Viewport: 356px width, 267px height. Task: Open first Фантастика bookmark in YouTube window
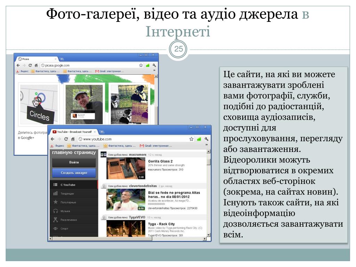point(83,146)
